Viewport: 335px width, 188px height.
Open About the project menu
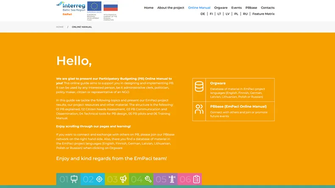coord(170,8)
